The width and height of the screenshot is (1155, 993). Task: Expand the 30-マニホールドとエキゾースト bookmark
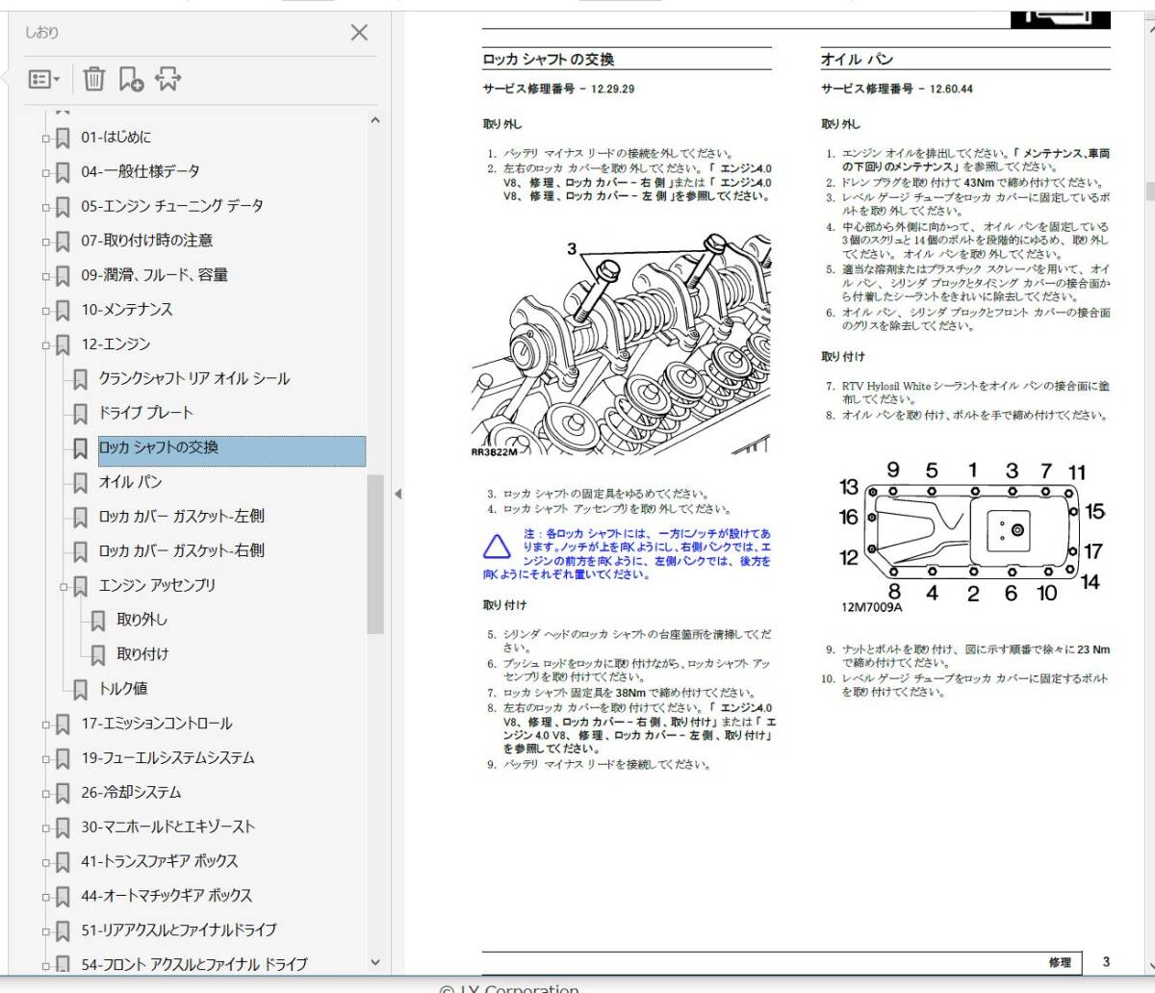click(44, 827)
